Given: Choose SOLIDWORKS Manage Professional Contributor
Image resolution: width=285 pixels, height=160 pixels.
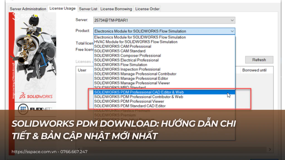Looking at the screenshot, I should (164, 74).
